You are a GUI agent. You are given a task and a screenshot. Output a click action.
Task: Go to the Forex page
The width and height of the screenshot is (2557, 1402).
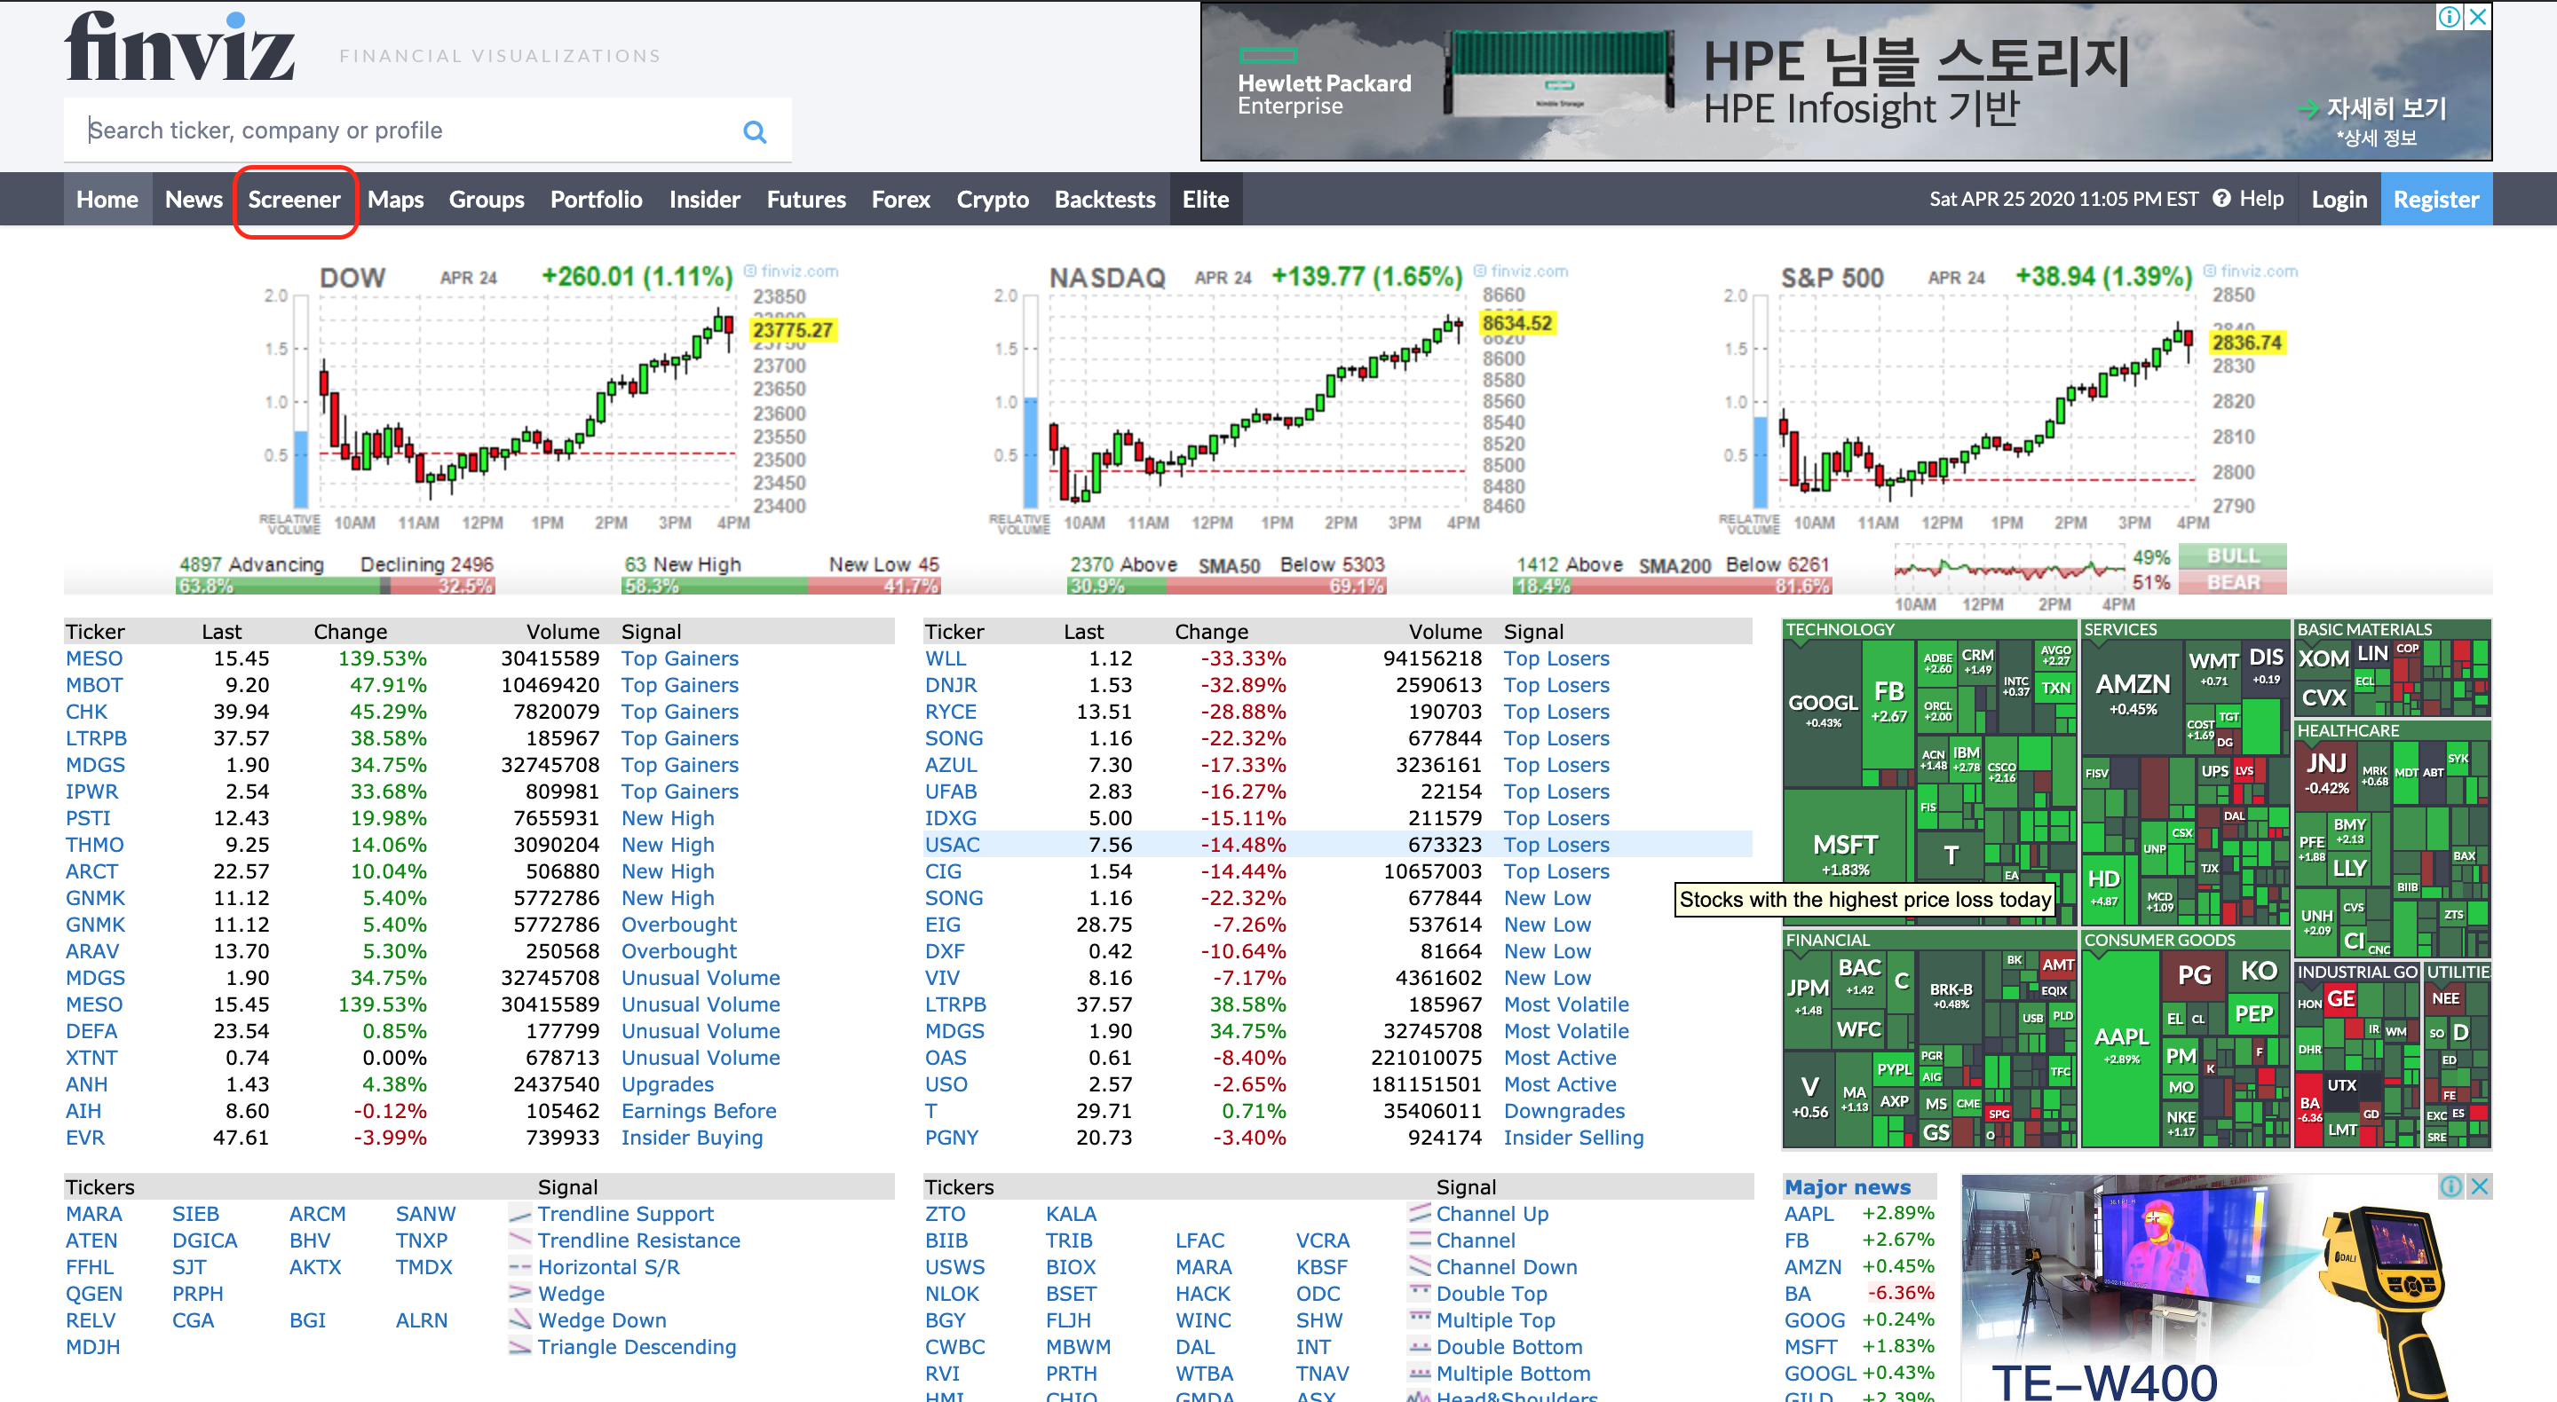pos(900,200)
